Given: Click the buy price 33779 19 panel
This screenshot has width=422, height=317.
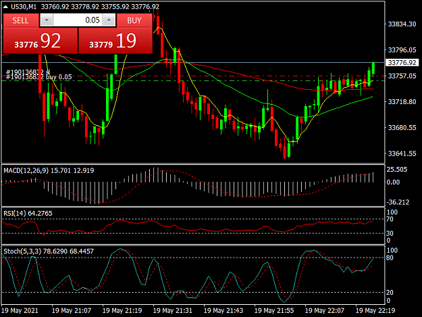Looking at the screenshot, I should [115, 41].
